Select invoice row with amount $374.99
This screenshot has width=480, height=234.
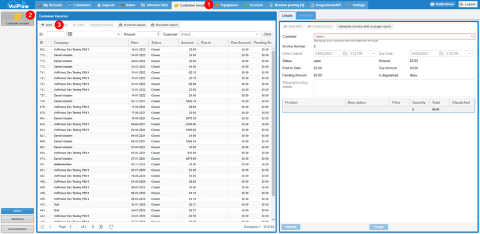click(155, 158)
